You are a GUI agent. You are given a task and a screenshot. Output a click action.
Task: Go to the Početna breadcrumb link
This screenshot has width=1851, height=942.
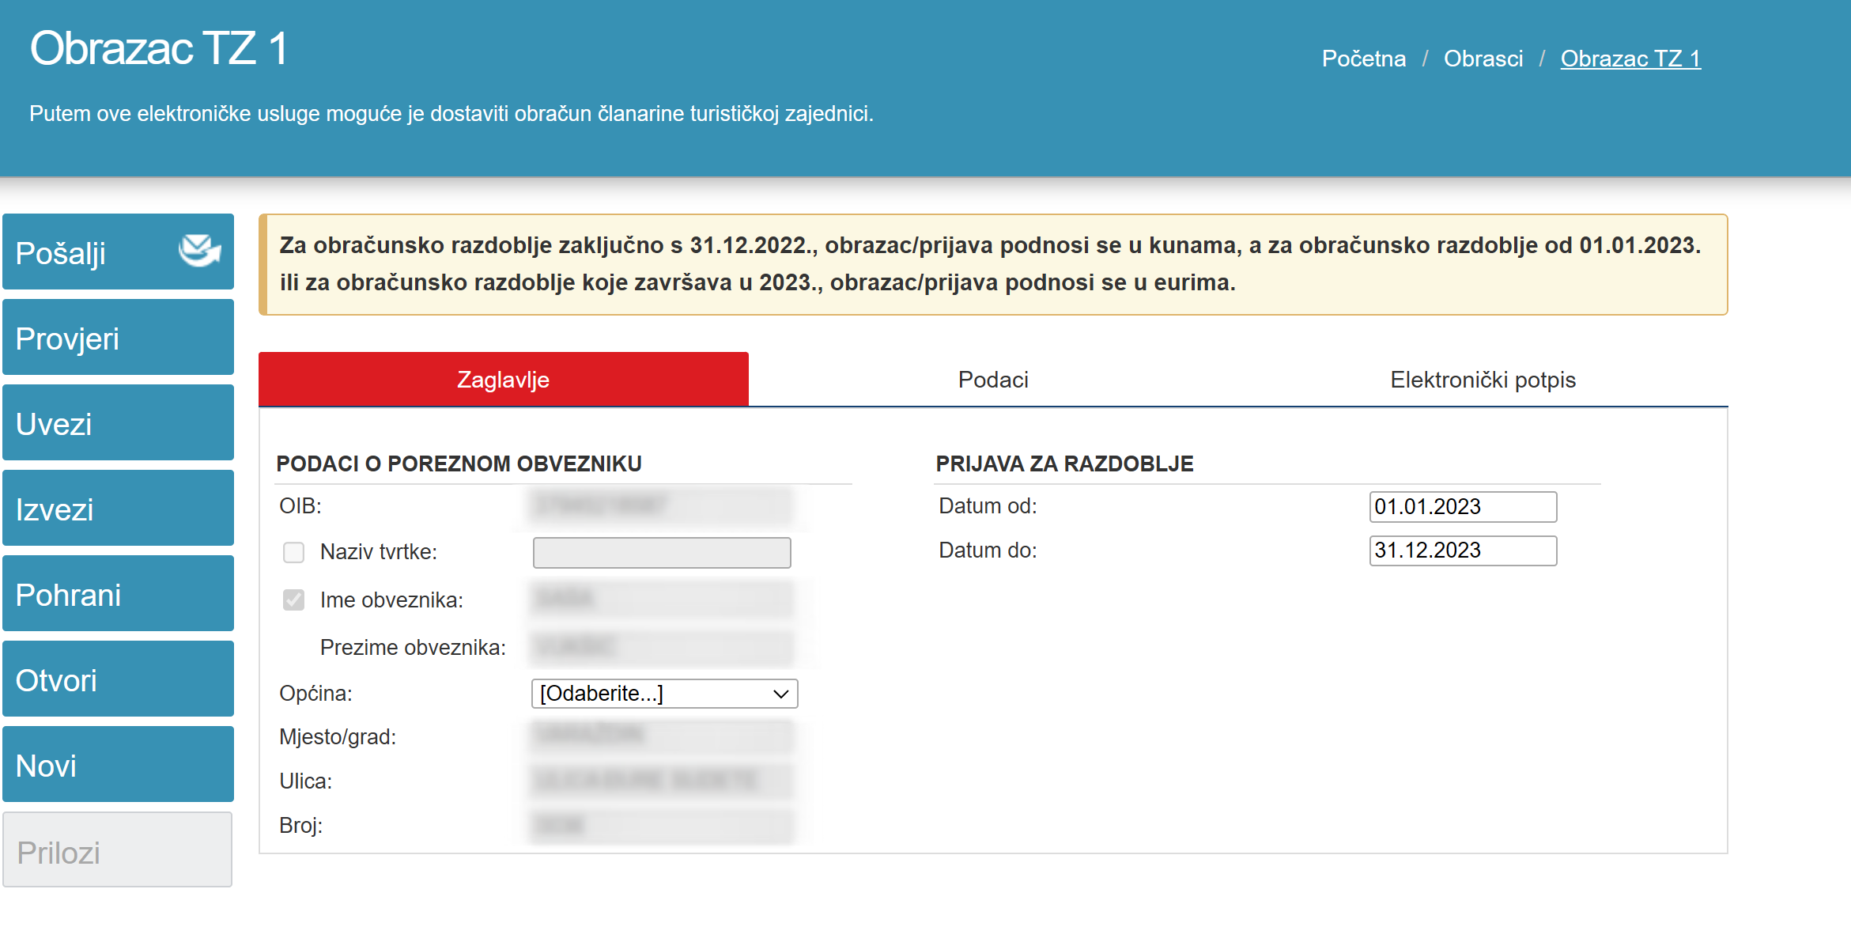pos(1364,59)
